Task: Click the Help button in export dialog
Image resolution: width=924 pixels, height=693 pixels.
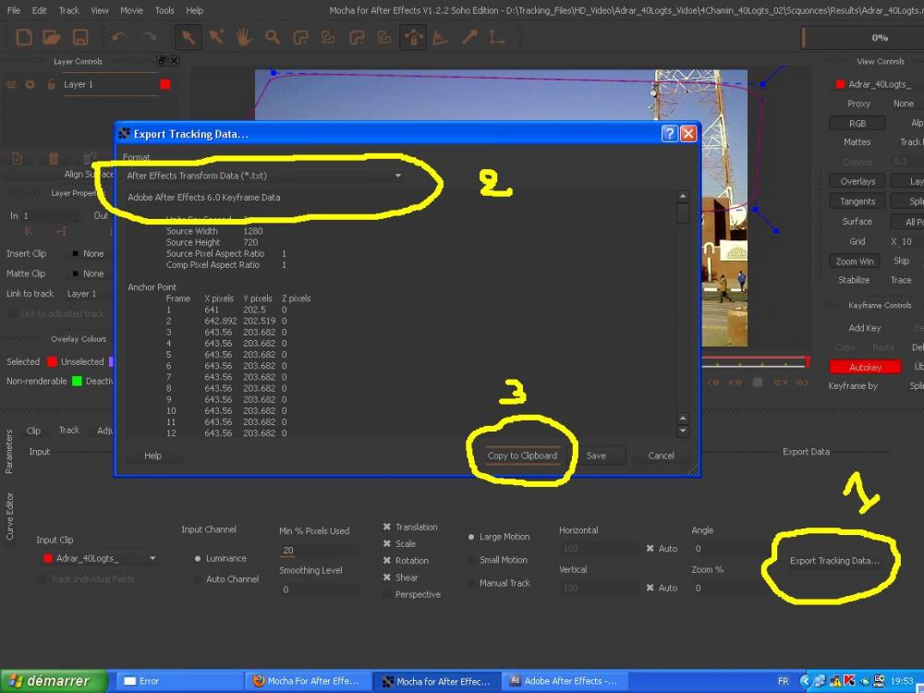Action: click(152, 456)
